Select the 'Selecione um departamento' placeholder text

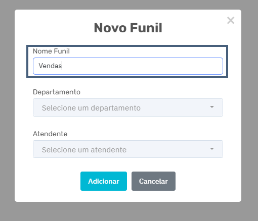91,108
